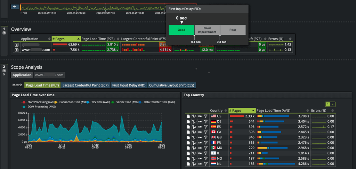This screenshot has height=169, width=356.
Task: Click the tag icon in the FR row
Action: point(200,143)
